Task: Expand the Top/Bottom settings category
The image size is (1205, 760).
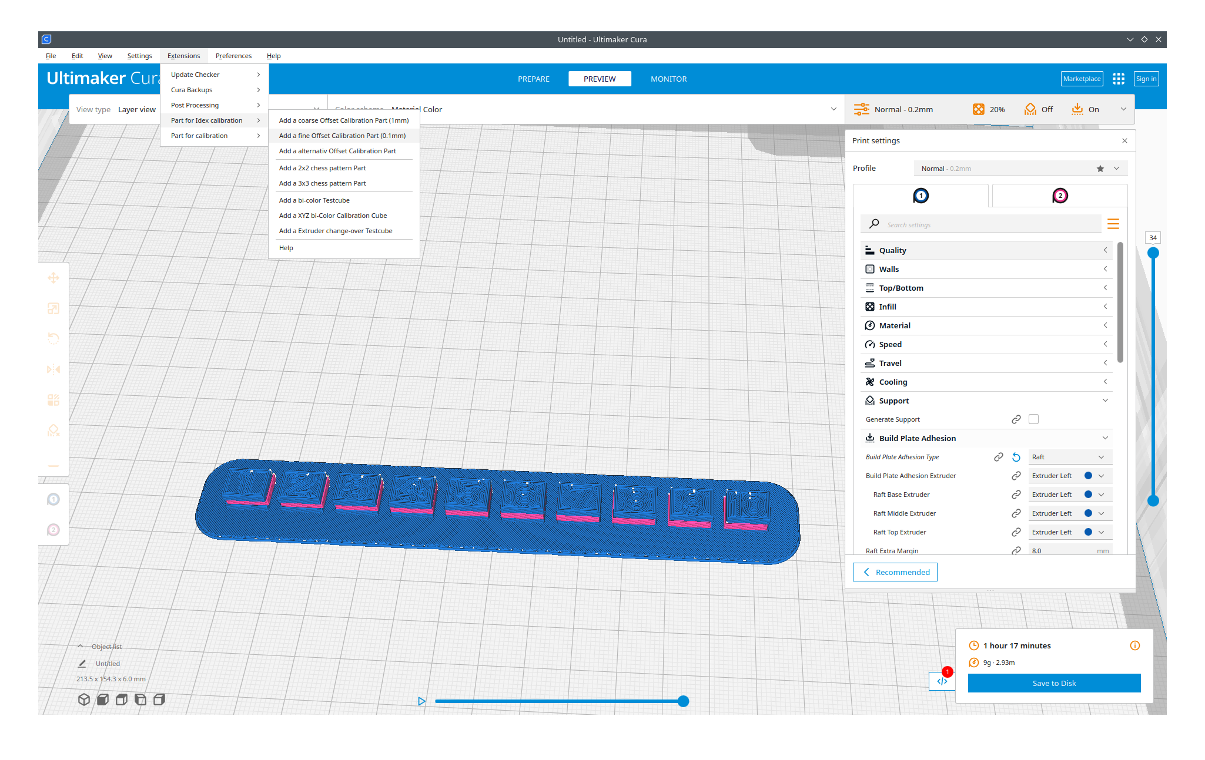Action: point(986,288)
